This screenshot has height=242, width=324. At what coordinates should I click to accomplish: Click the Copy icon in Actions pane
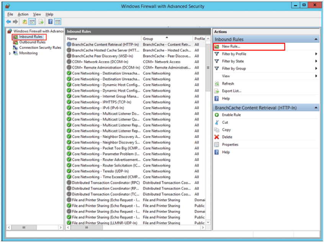pyautogui.click(x=216, y=130)
